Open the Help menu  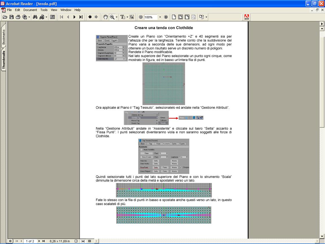(x=78, y=10)
